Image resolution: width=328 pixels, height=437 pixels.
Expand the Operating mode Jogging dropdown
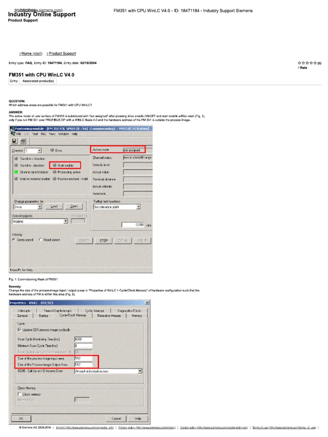pos(65,221)
